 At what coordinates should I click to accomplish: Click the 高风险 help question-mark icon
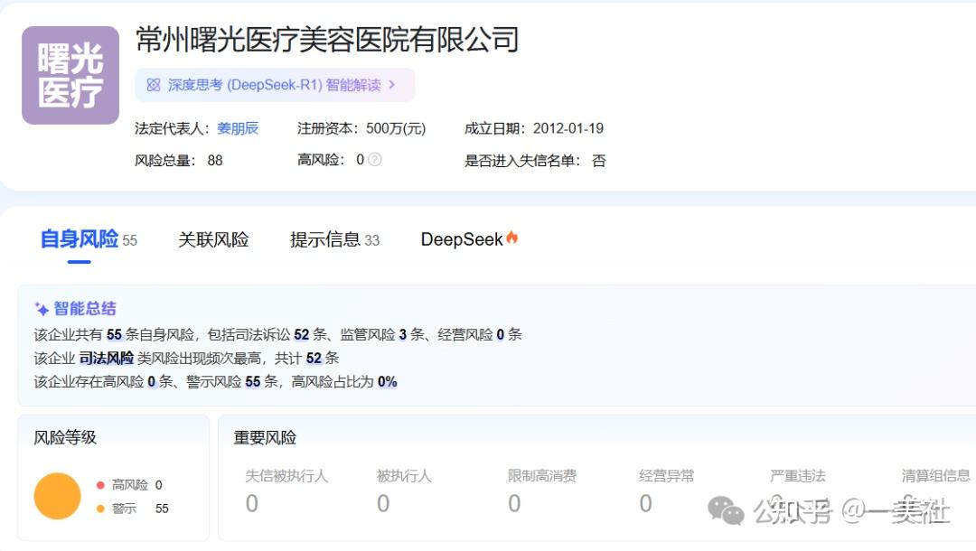pyautogui.click(x=374, y=160)
